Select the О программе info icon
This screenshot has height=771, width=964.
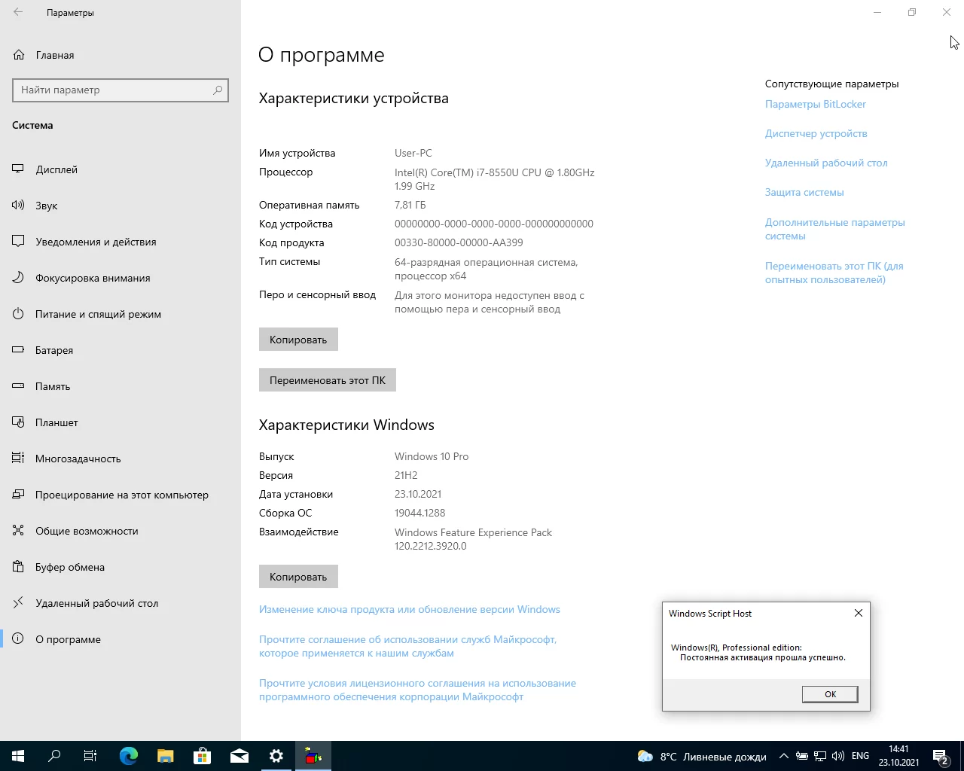pos(19,639)
